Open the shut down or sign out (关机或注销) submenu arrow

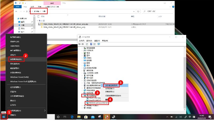[45, 111]
